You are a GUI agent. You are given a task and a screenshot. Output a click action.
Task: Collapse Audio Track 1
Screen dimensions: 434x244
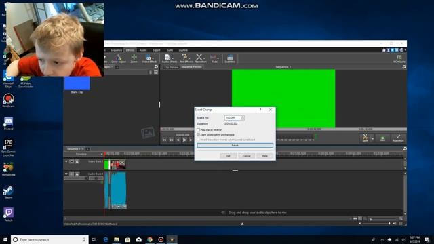click(66, 174)
